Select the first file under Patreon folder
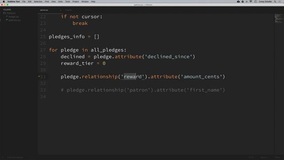The height and width of the screenshot is (160, 284). pyautogui.click(x=13, y=16)
